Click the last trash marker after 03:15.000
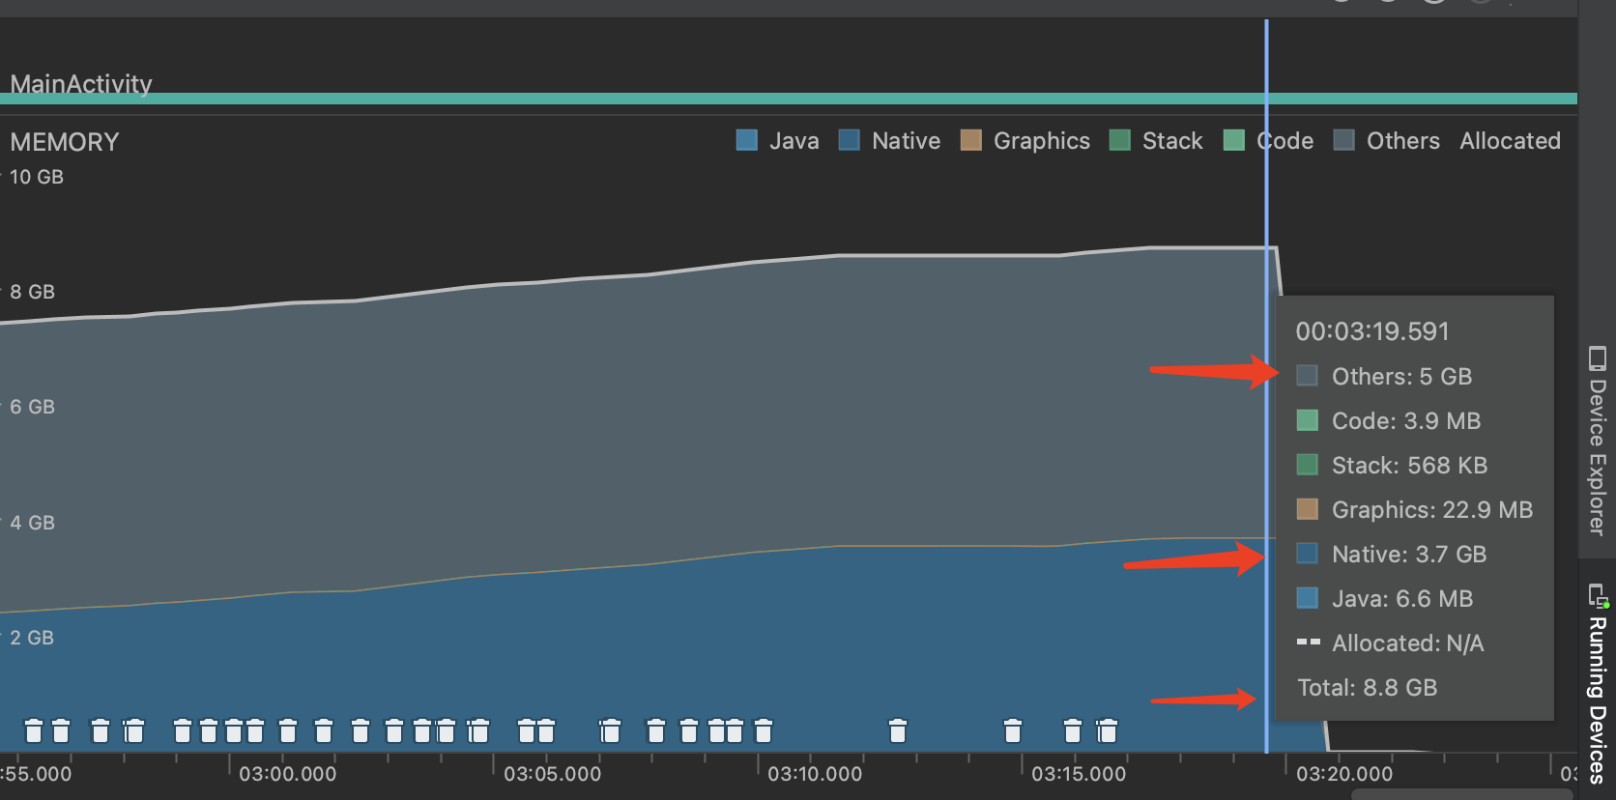Viewport: 1616px width, 800px height. pyautogui.click(x=1108, y=730)
